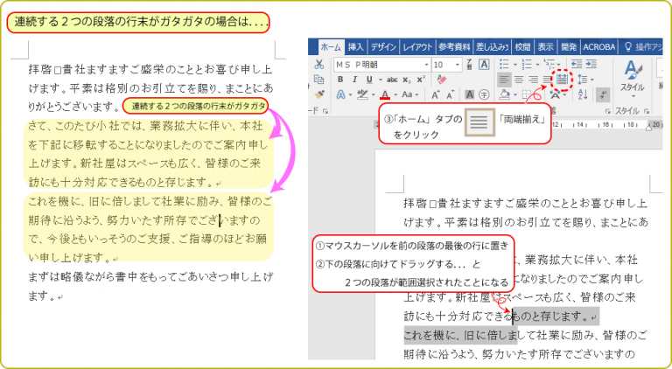This screenshot has width=672, height=369.
Task: Toggle the highlighted left alignment button
Action: tap(504, 80)
